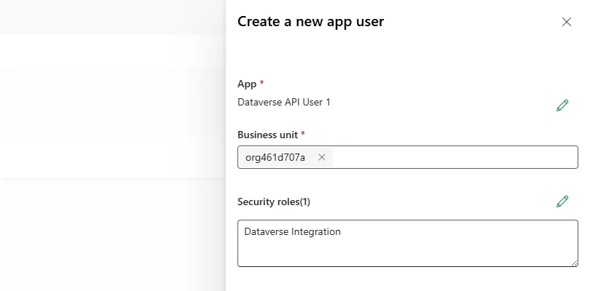This screenshot has width=590, height=291.
Task: Grab the text area corner grip handle
Action: click(574, 263)
